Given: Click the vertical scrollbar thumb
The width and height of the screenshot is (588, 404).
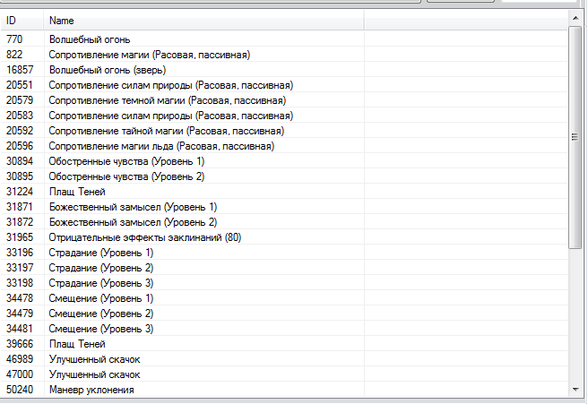Looking at the screenshot, I should pos(575,136).
